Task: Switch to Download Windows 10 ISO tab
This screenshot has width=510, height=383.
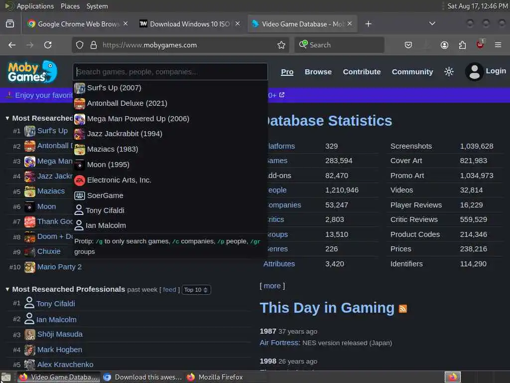Action: tap(190, 24)
